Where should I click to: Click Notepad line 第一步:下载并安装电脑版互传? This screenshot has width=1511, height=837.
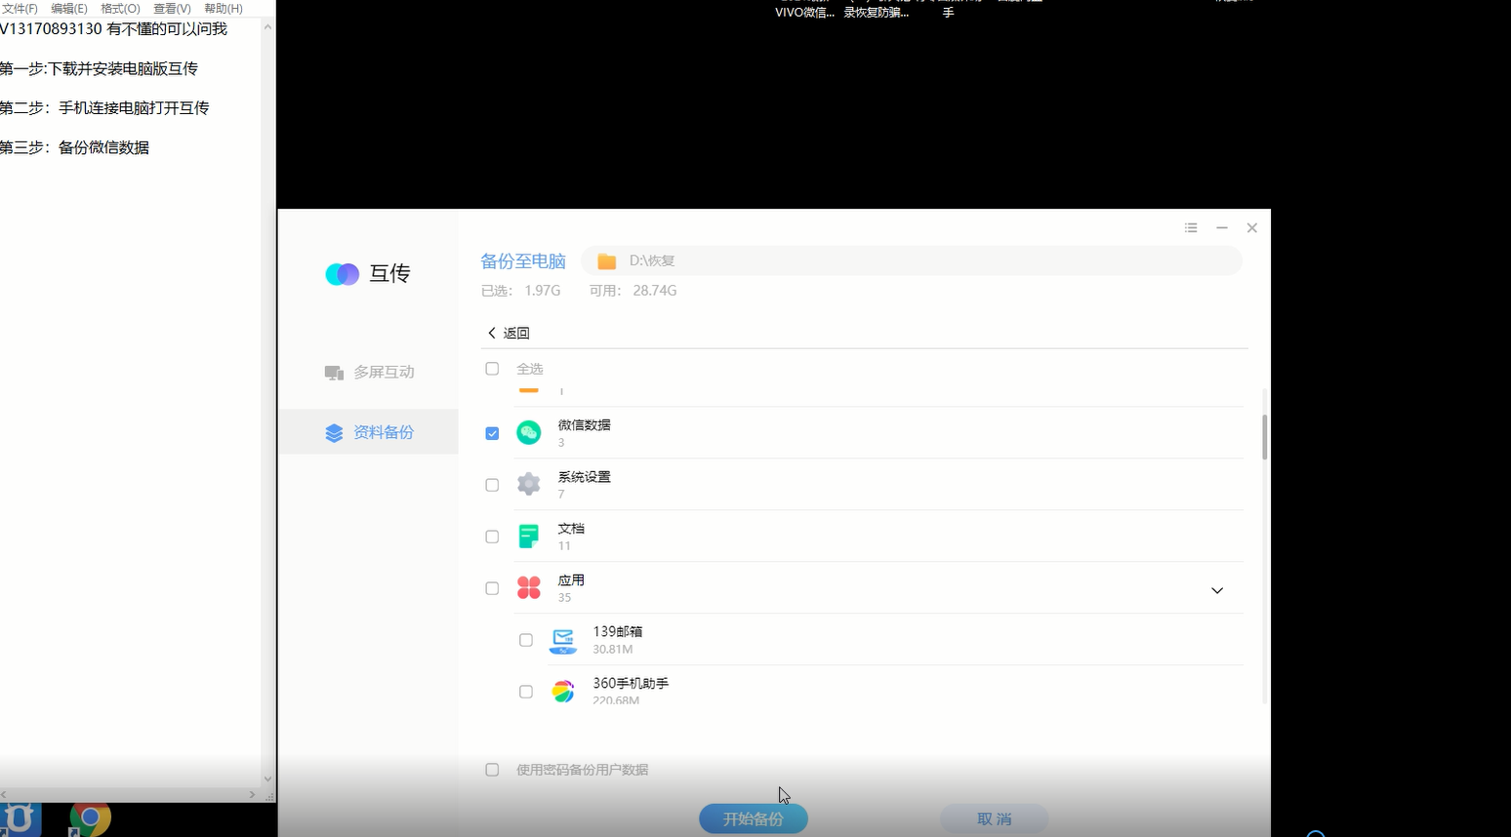point(99,69)
